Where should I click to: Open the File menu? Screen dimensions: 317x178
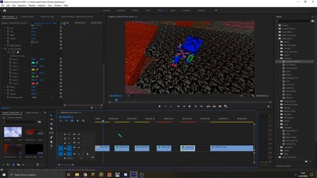(2, 5)
